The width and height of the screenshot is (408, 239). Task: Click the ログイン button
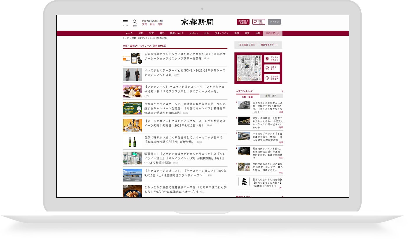[x=274, y=22]
